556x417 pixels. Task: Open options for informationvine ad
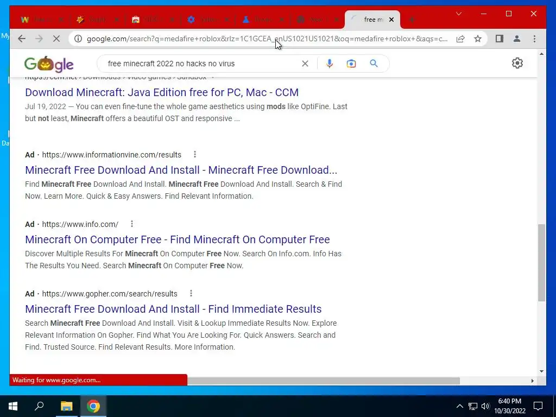click(x=195, y=154)
